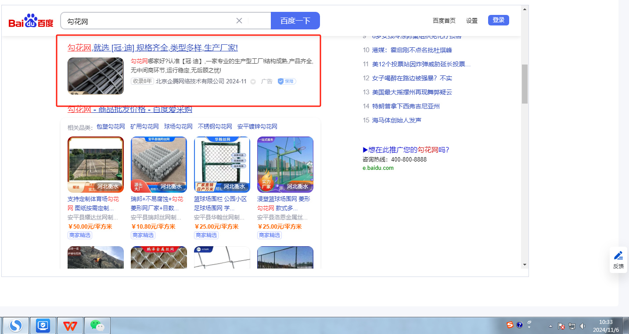Open hot search 海马体创始人发声
This screenshot has height=334, width=629.
(397, 120)
